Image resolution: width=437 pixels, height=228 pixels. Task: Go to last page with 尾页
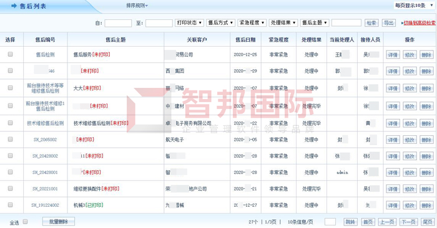428,222
